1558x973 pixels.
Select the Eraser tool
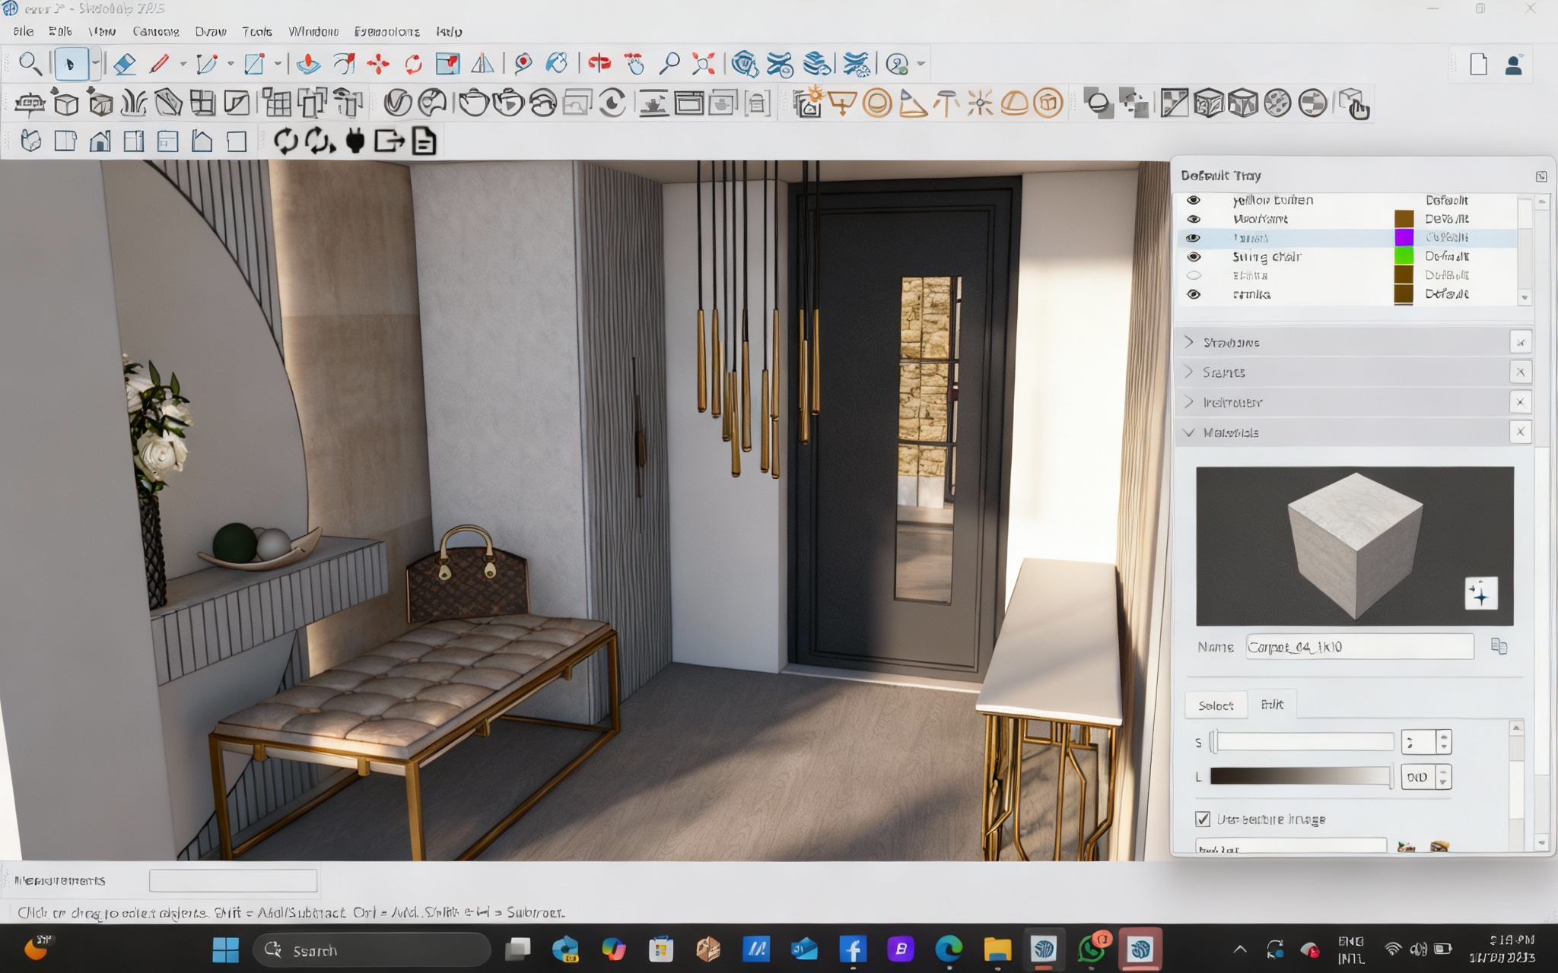[x=124, y=64]
